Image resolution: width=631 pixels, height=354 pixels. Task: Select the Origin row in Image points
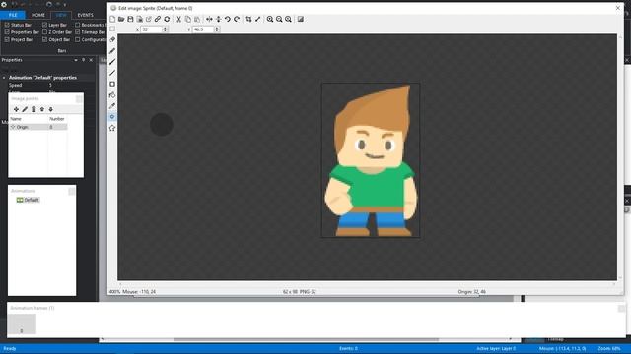pos(38,127)
